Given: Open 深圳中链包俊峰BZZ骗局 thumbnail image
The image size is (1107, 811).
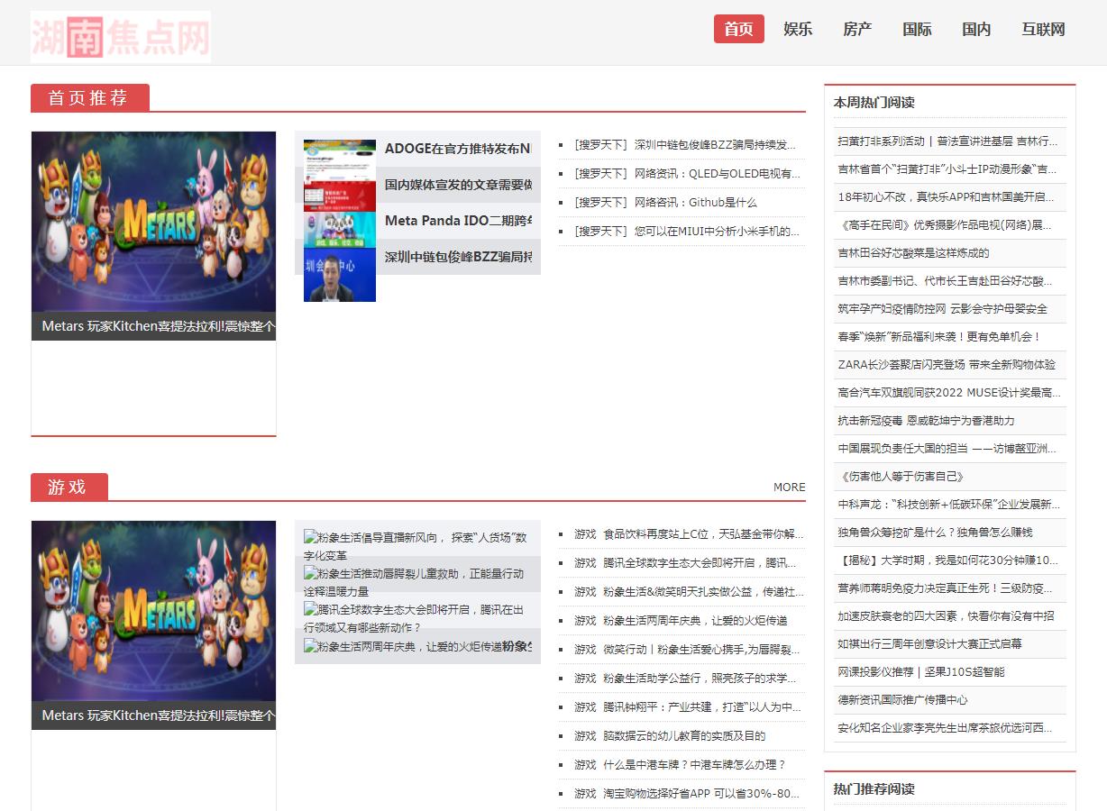Looking at the screenshot, I should point(340,275).
